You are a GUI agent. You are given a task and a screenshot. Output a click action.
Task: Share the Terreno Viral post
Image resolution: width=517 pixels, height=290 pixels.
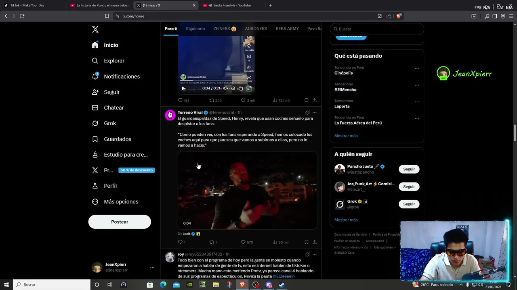315,242
